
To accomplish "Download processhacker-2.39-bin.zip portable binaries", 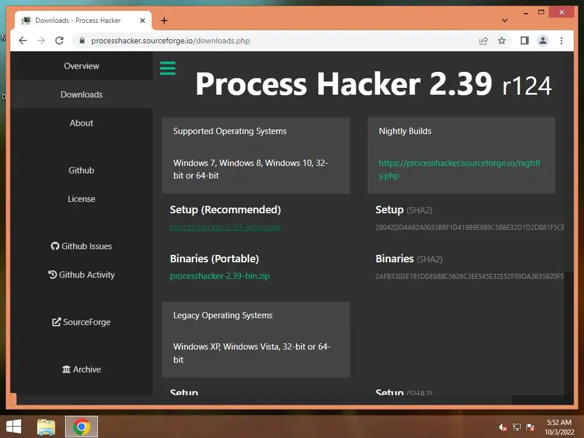I will tap(220, 276).
